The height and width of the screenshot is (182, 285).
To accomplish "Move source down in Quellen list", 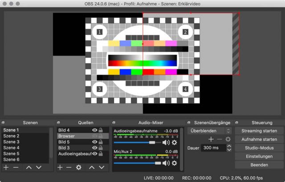I will pos(102,167).
